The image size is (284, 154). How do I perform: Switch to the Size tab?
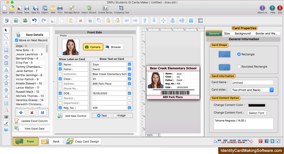click(x=227, y=34)
